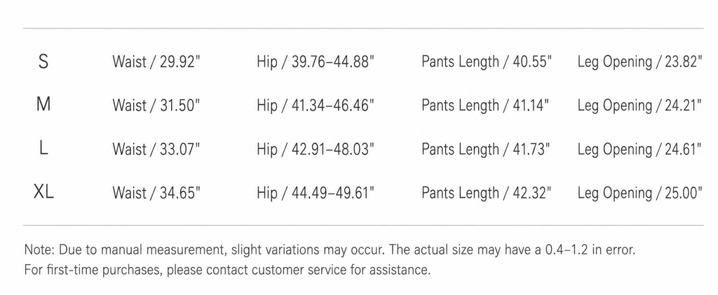Click Pants Length / 41.14" value
718x295 pixels.
(x=485, y=106)
